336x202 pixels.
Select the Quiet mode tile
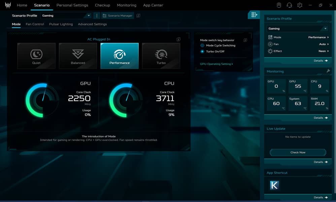(36, 56)
